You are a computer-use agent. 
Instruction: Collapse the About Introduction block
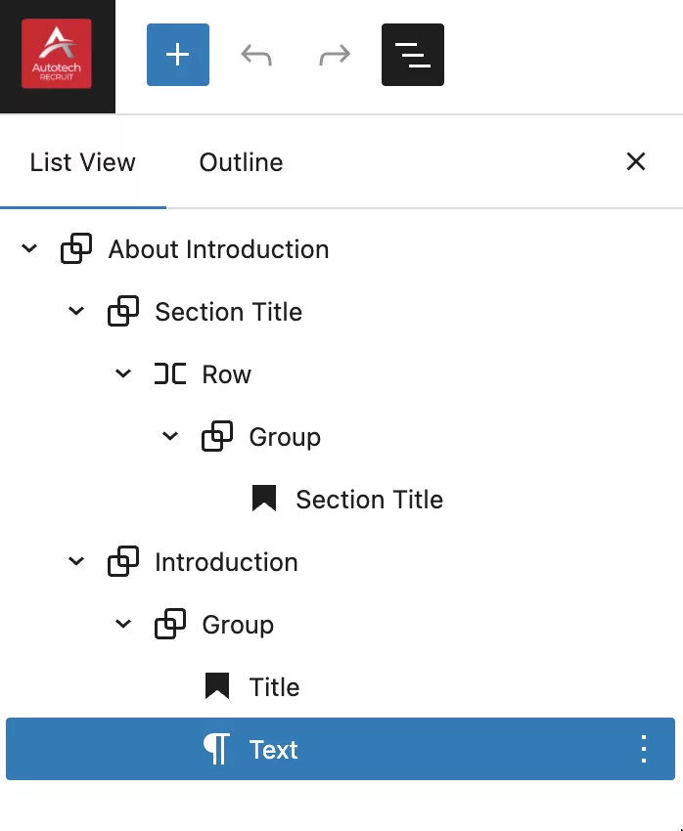point(29,249)
